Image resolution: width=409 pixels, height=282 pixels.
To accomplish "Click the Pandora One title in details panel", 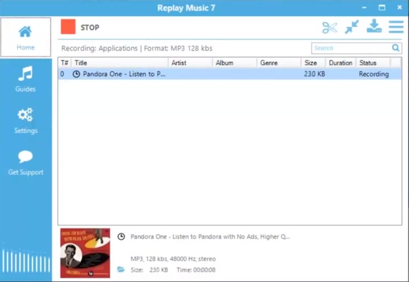I will pos(210,237).
